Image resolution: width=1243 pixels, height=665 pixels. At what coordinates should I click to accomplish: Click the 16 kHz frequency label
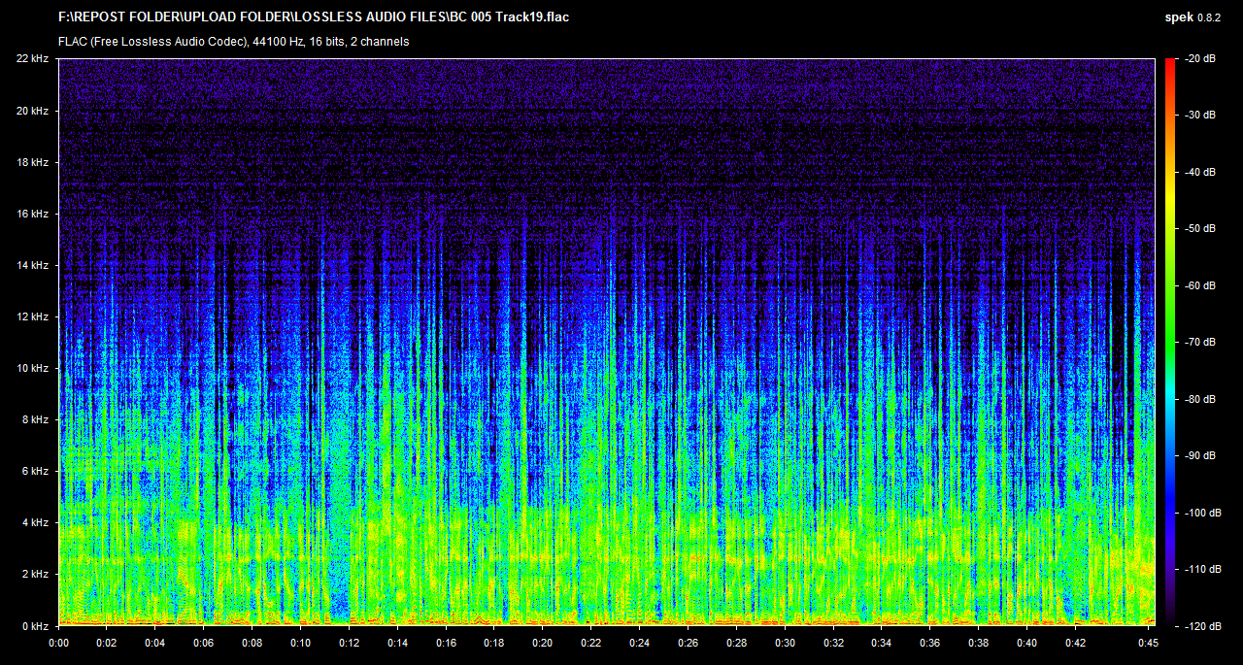32,214
